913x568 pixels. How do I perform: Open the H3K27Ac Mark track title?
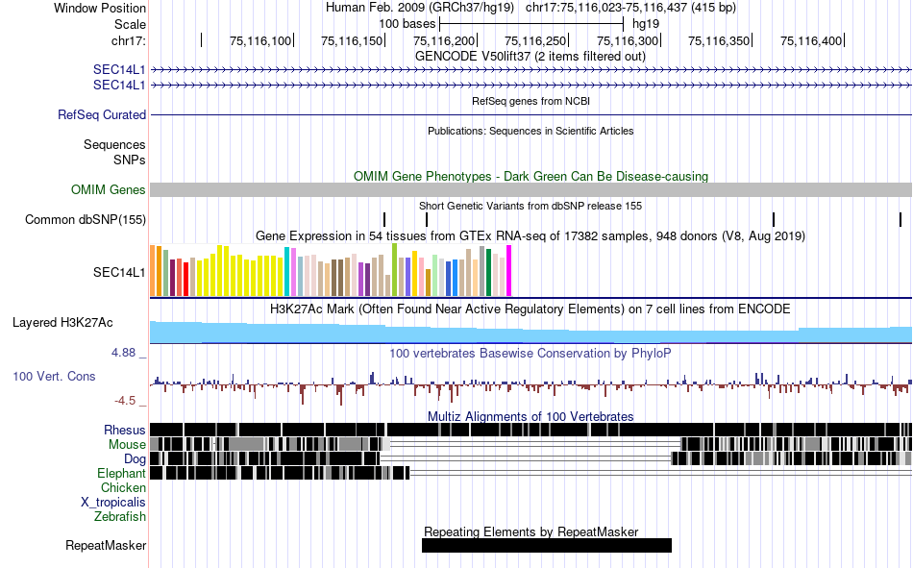[x=531, y=309]
